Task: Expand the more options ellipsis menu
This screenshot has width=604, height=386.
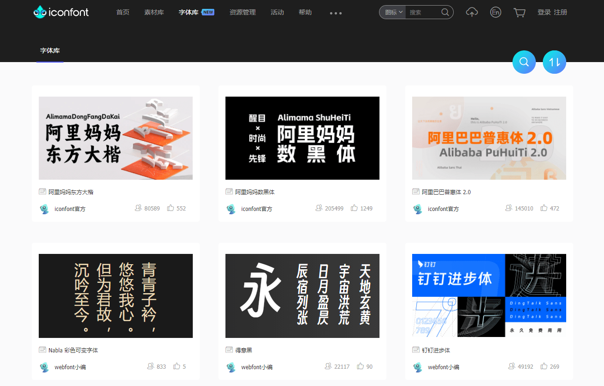Action: coord(335,13)
